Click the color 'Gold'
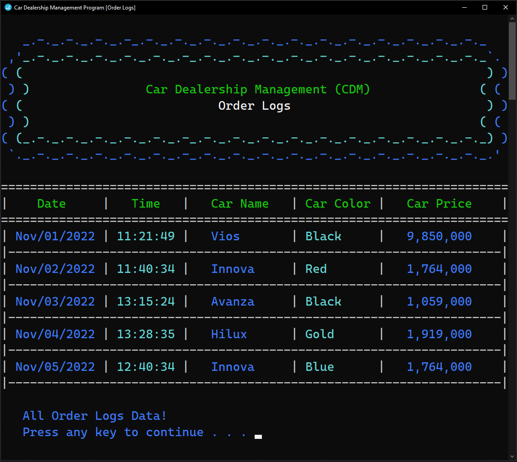 pyautogui.click(x=319, y=334)
